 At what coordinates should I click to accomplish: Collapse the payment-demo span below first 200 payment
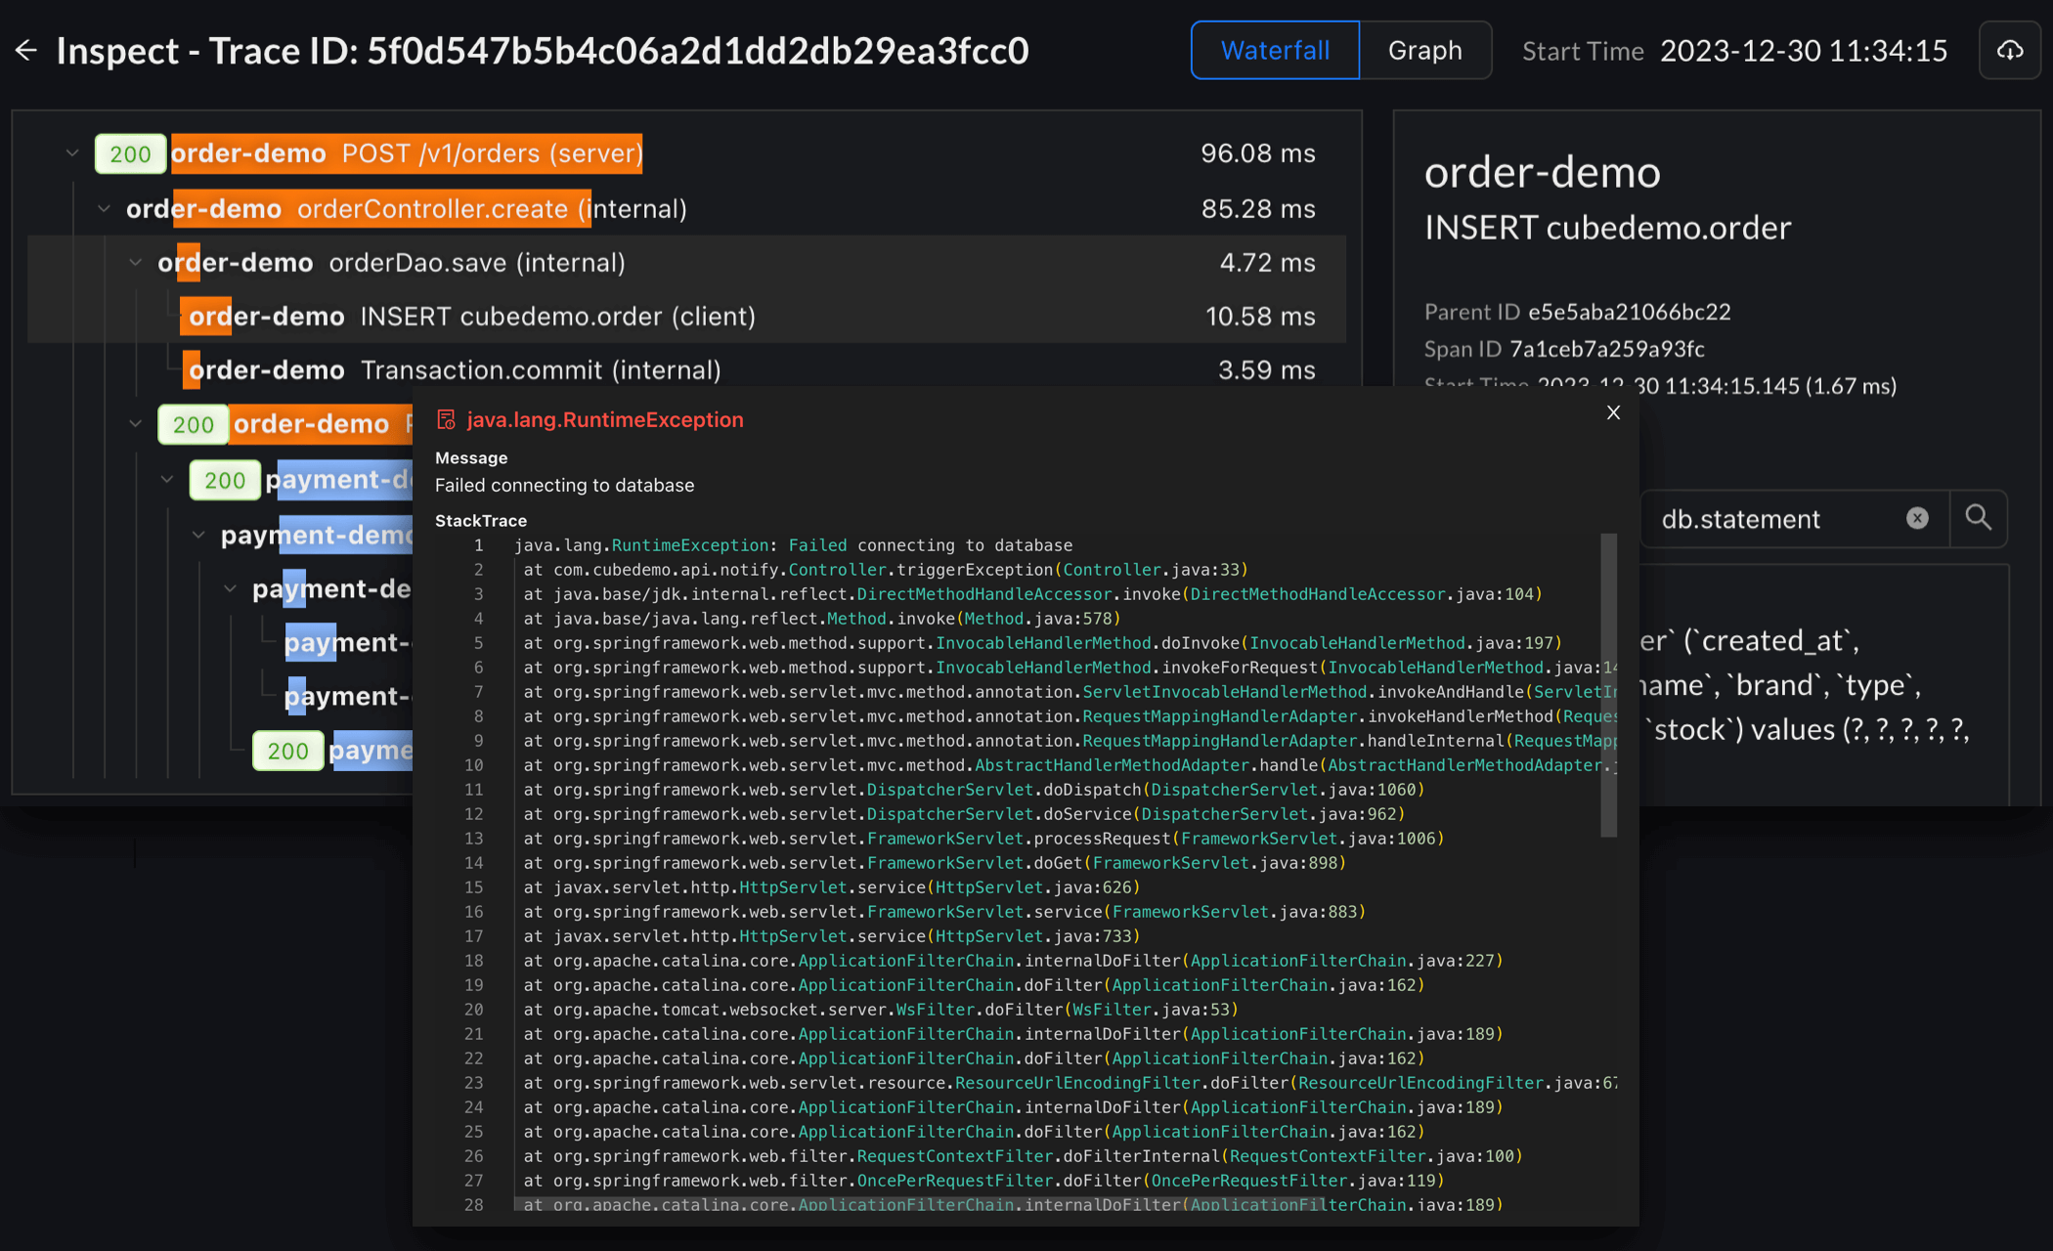[x=198, y=535]
